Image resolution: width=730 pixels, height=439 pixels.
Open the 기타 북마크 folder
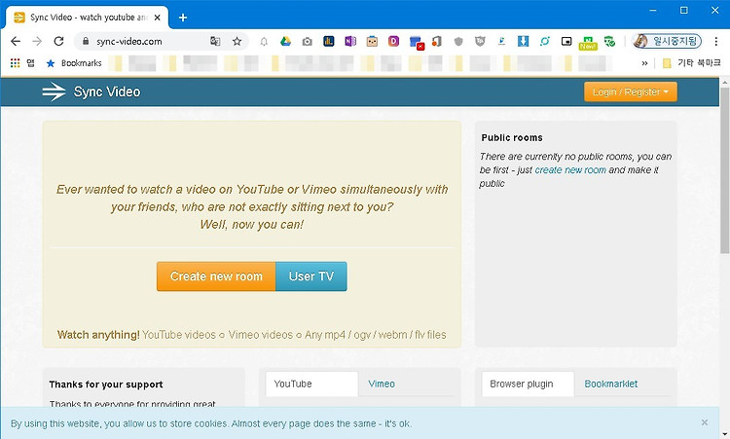692,63
